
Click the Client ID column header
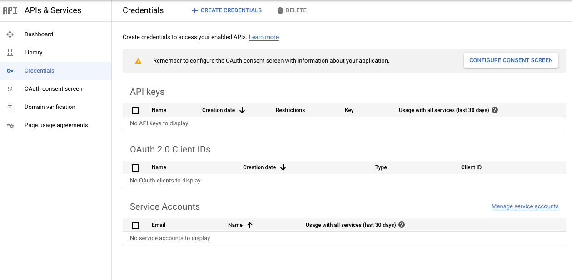(x=471, y=167)
